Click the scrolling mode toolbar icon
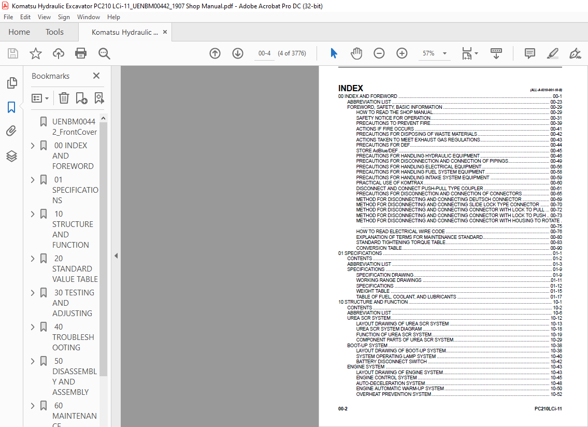Viewport: 588px width, 427px height. [496, 53]
